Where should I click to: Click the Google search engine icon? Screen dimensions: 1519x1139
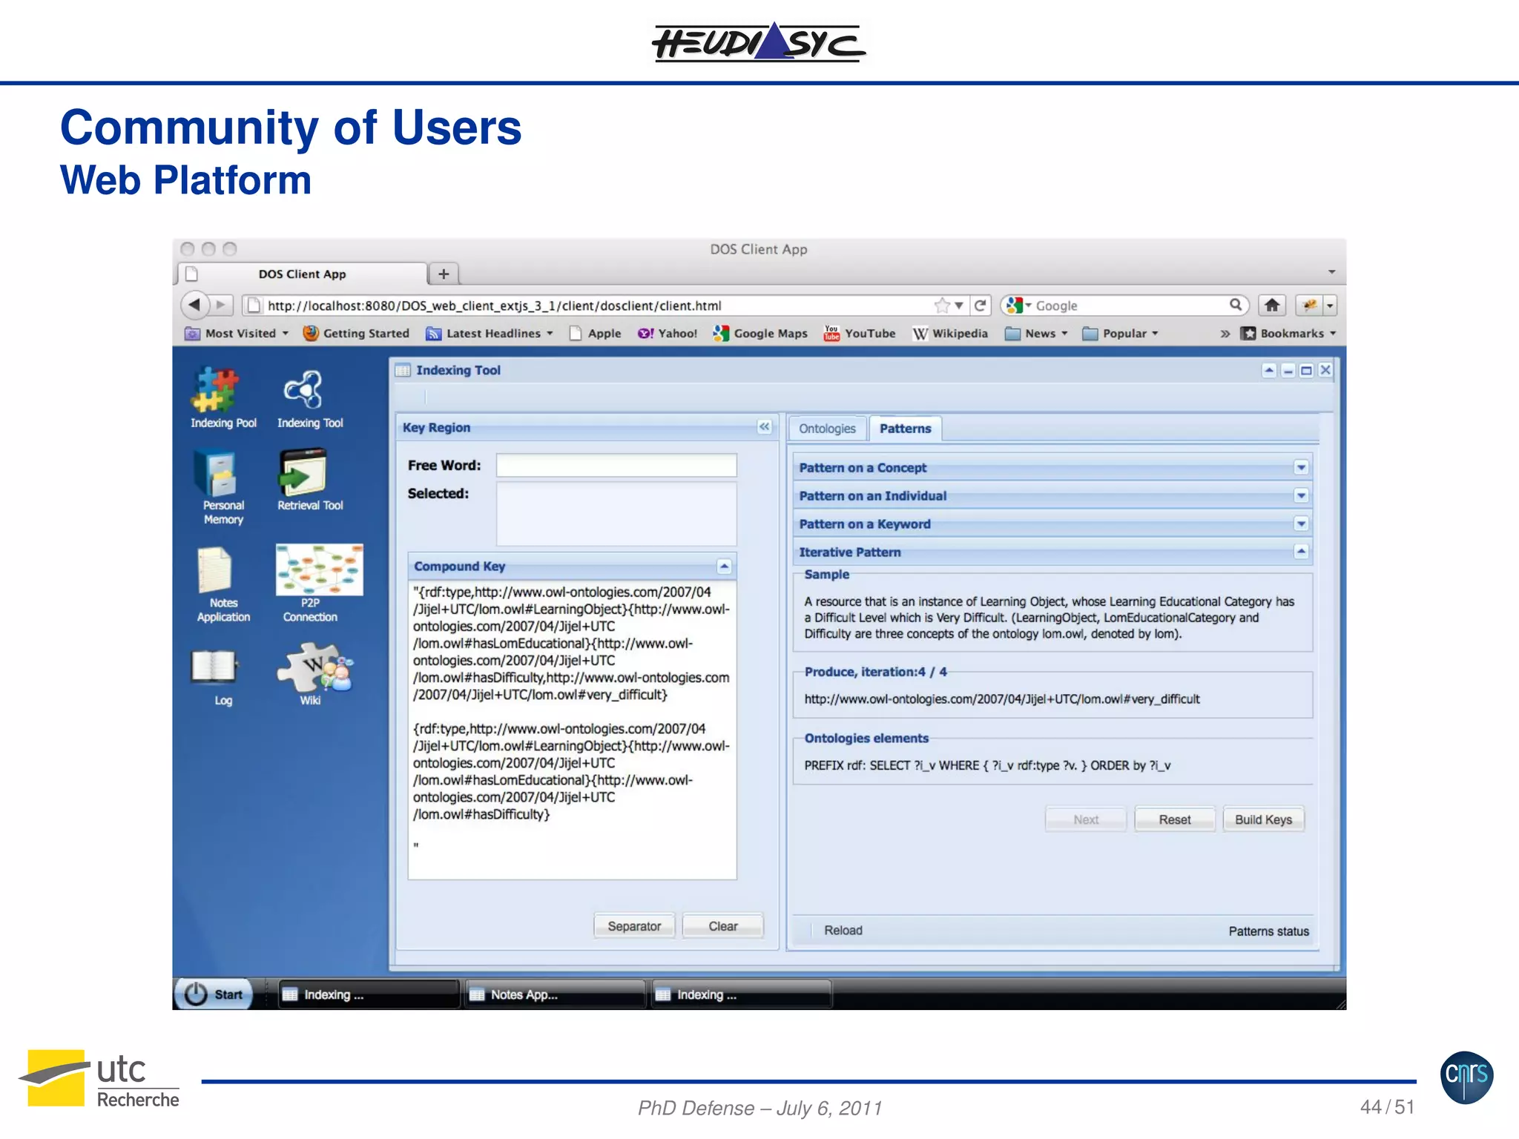[x=1014, y=305]
